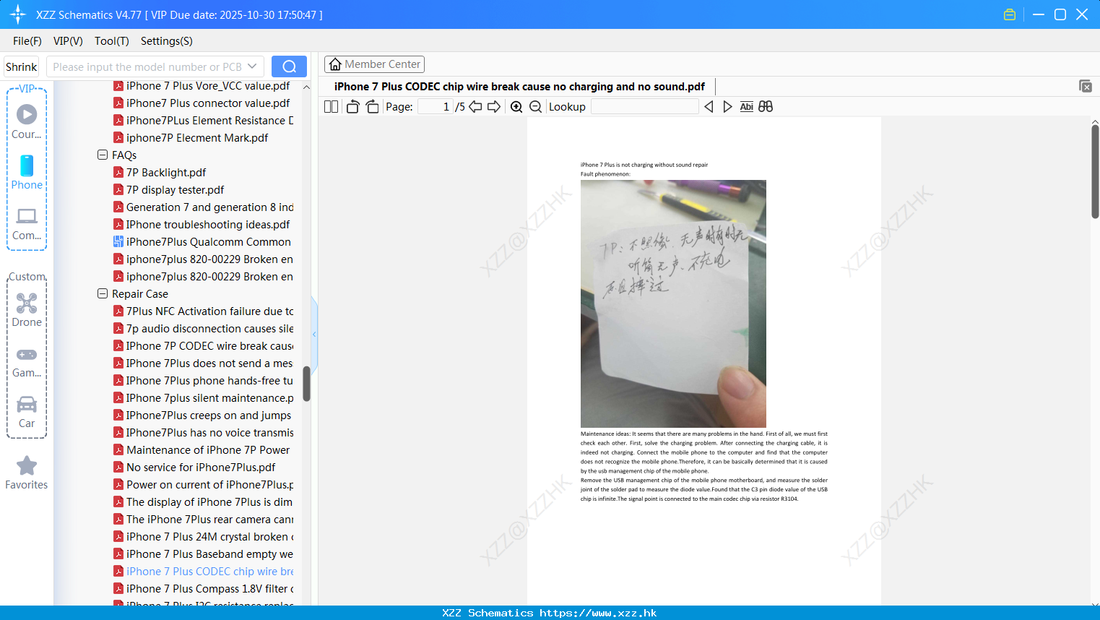Image resolution: width=1100 pixels, height=620 pixels.
Task: Open the Settings(S) menu
Action: (167, 41)
